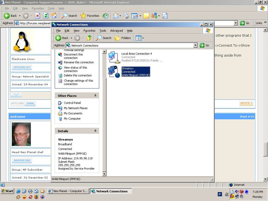Open the File menu in Network Connections
This screenshot has width=268, height=201.
58,31
